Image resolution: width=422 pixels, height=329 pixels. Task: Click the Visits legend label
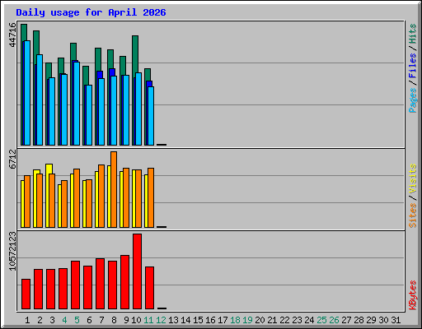point(412,178)
